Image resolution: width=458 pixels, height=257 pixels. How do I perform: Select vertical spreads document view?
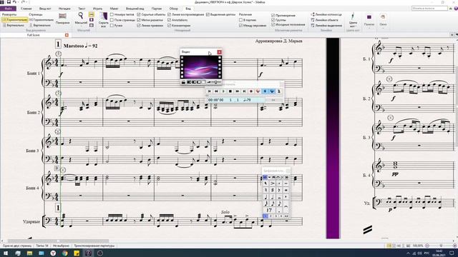click(14, 26)
